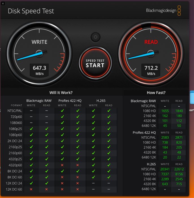Click the ProRes 422 HQ column header in Will It Work
Image resolution: width=194 pixels, height=198 pixels.
[x=70, y=101]
